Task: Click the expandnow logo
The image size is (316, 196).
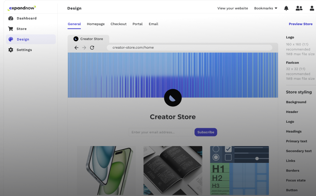Action: click(22, 8)
